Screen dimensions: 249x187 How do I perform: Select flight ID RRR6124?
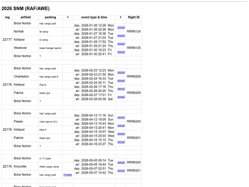pos(134,31)
